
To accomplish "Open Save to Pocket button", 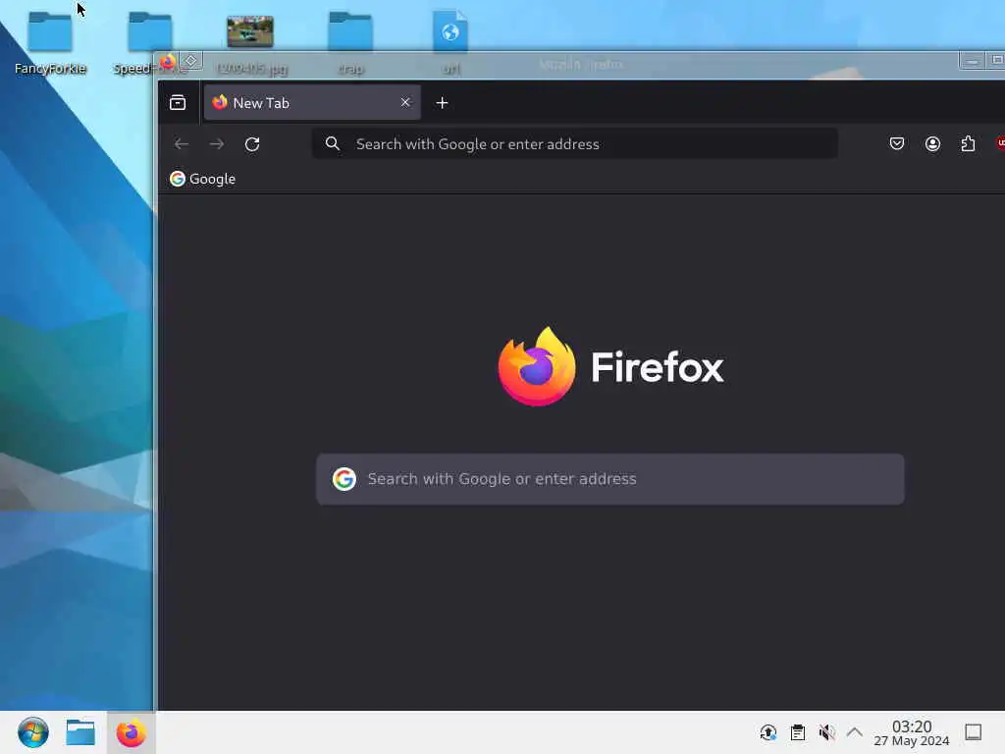I will pyautogui.click(x=897, y=143).
